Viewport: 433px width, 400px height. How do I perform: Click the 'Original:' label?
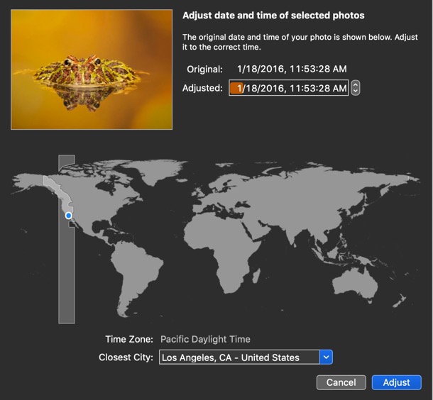tap(204, 69)
